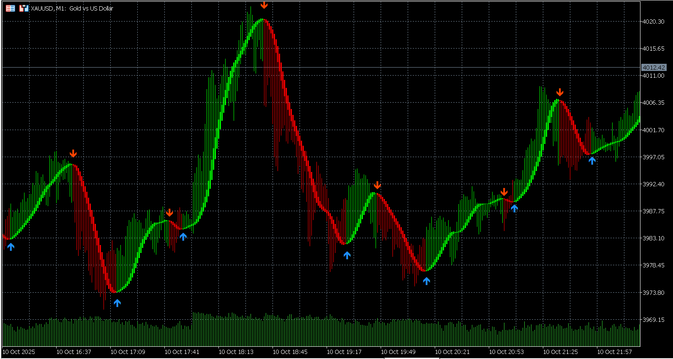Select the '10 Oct 21:57' time label
Viewport: 673px width, 359px height.
point(615,352)
